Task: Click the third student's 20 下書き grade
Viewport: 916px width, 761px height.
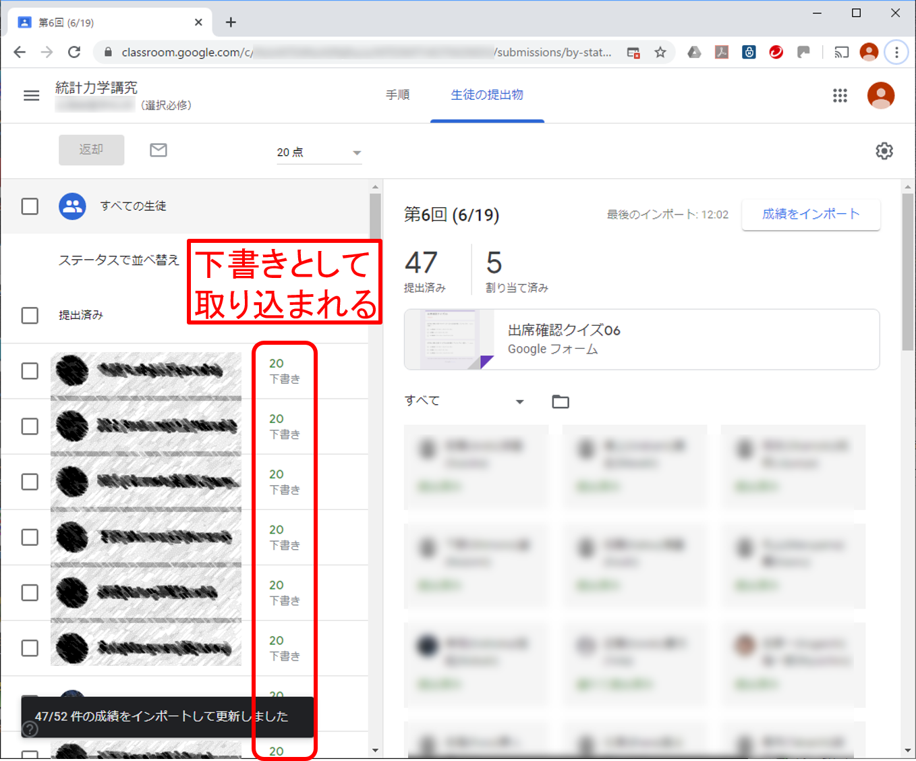Action: coord(285,482)
